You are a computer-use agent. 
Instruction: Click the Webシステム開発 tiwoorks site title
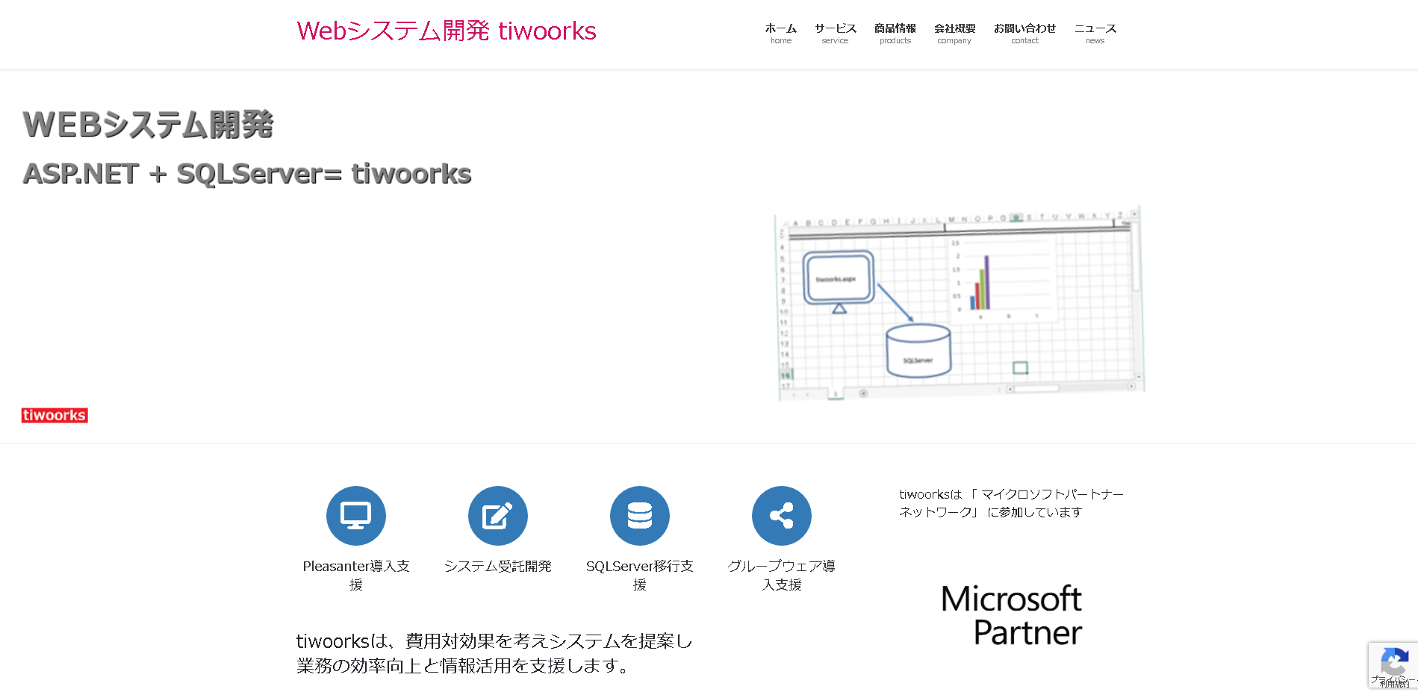tap(447, 31)
